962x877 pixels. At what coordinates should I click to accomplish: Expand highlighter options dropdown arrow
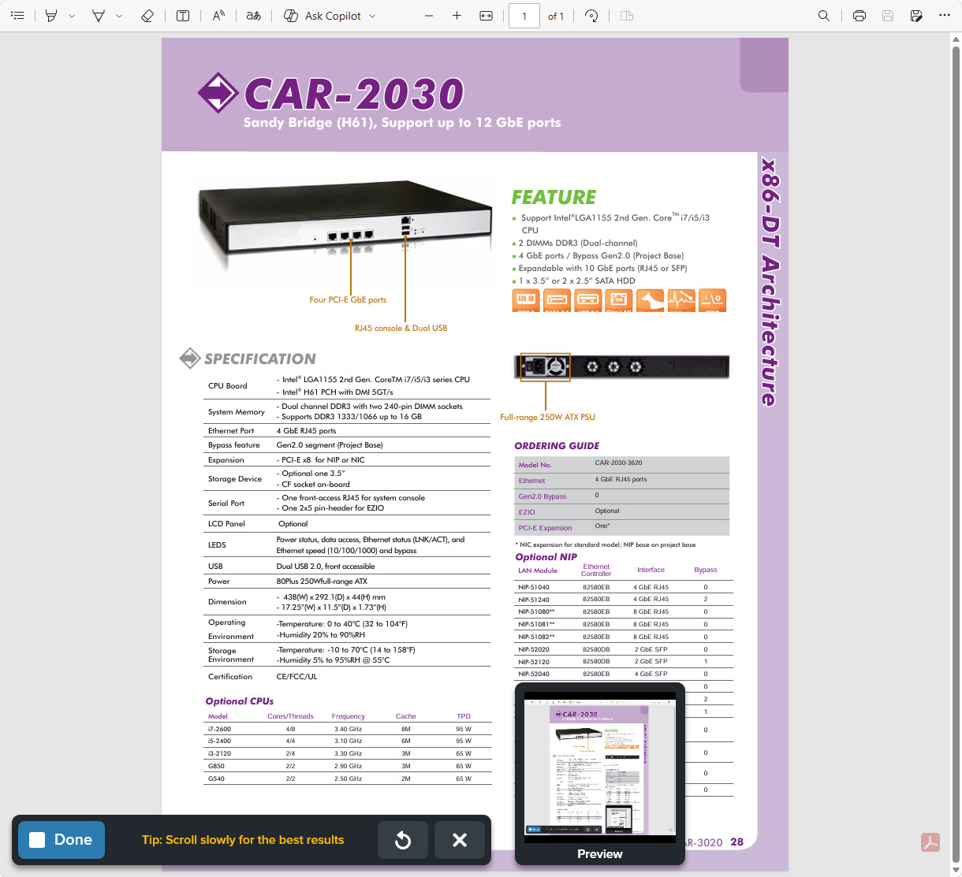[x=72, y=16]
